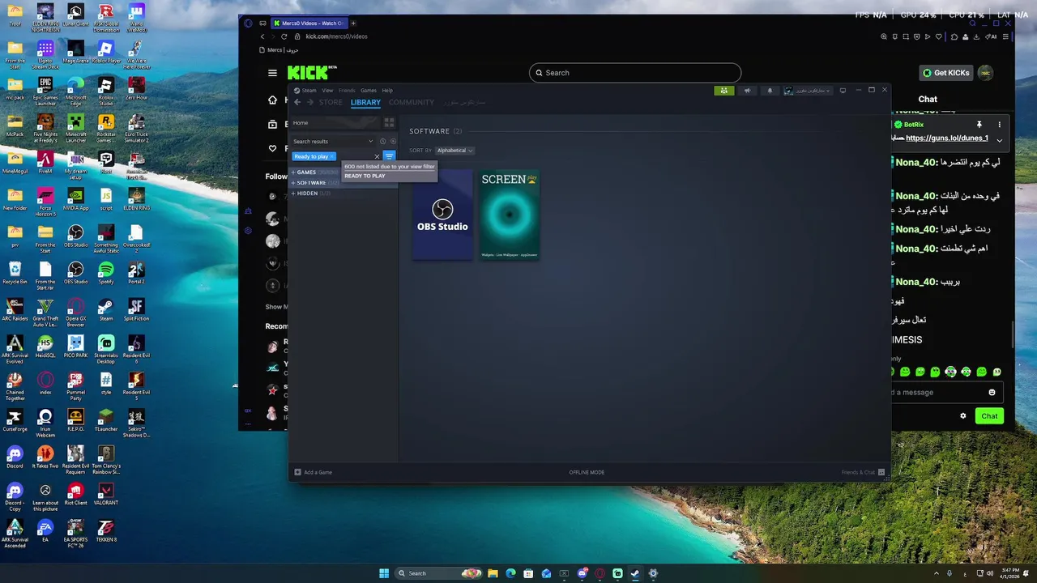Open the Friends menu in Steam
The height and width of the screenshot is (583, 1037).
(347, 91)
